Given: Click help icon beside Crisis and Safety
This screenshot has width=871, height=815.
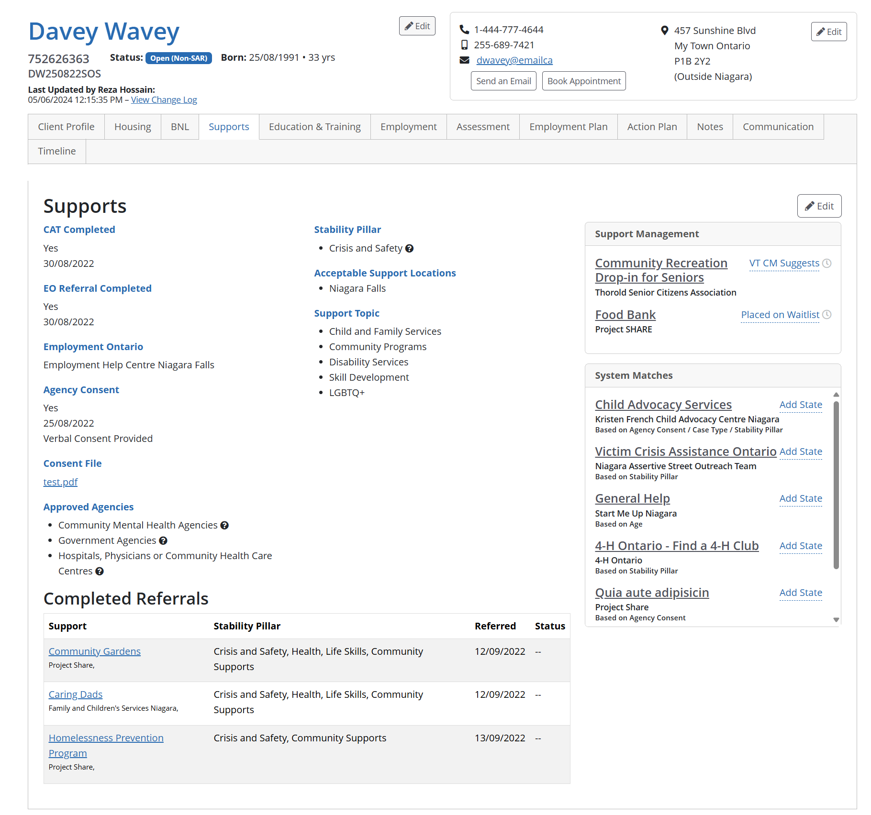Looking at the screenshot, I should (x=409, y=249).
